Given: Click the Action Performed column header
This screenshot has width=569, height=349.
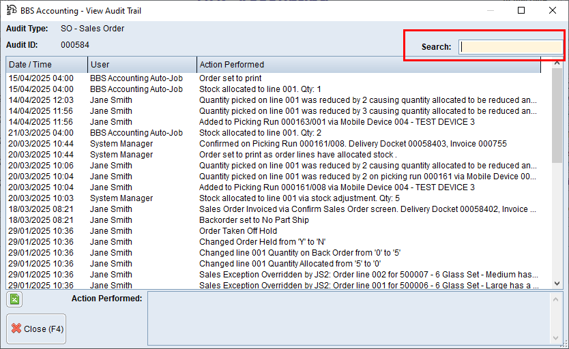Looking at the screenshot, I should click(x=368, y=65).
